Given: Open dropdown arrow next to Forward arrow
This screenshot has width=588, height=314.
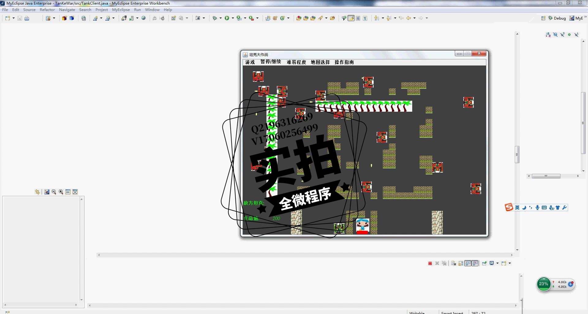Looking at the screenshot, I should pos(427,18).
